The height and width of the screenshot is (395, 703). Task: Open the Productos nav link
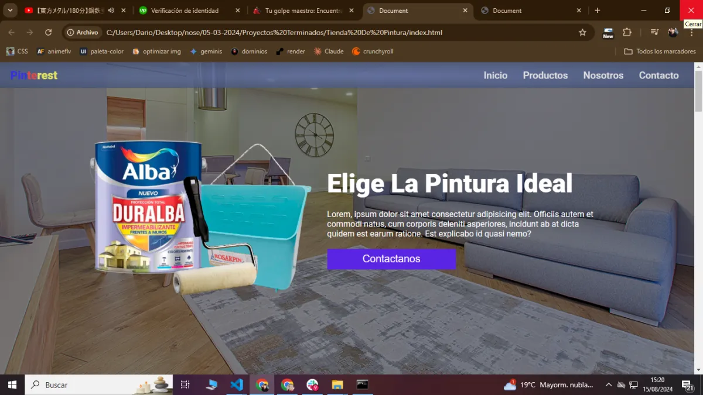click(x=545, y=75)
